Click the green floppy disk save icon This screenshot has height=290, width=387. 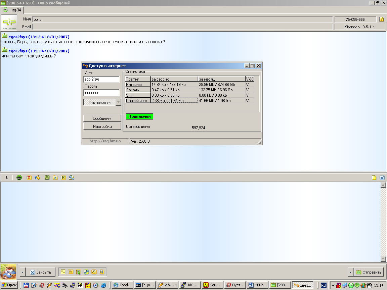47,178
